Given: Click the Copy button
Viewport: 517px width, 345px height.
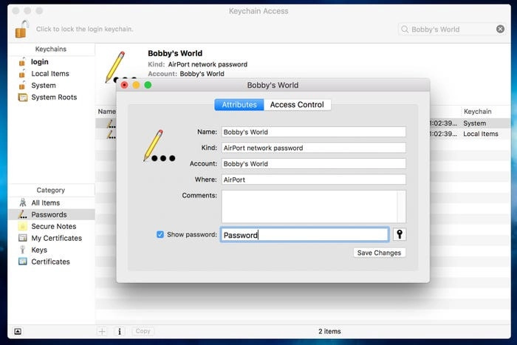Looking at the screenshot, I should click(x=143, y=332).
